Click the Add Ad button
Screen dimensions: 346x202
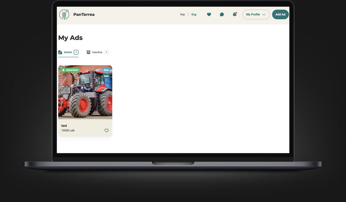(280, 14)
